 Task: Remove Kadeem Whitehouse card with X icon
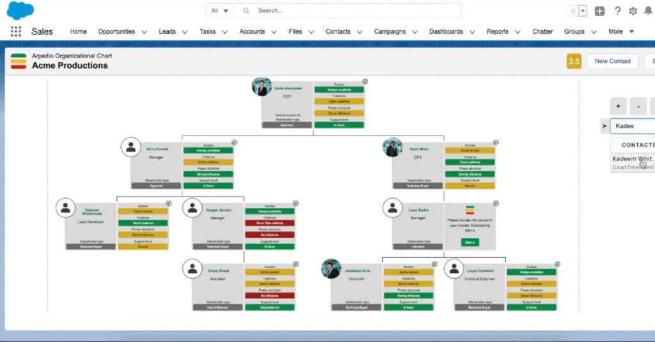click(x=169, y=203)
